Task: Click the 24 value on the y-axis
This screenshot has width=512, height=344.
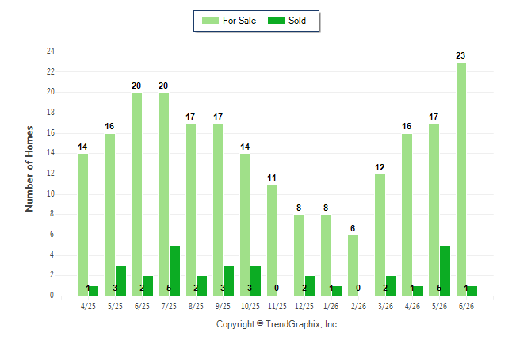Action: [x=51, y=52]
